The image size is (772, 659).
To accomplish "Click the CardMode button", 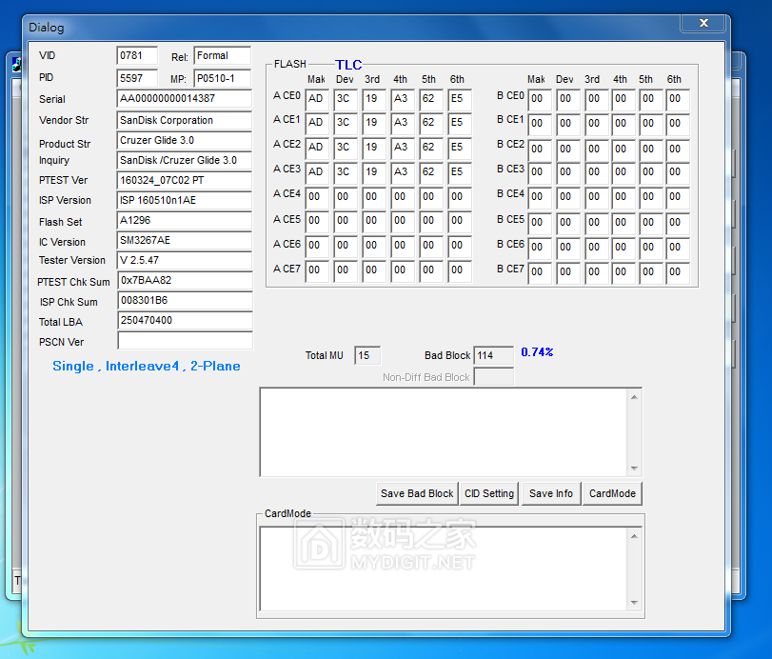I will pyautogui.click(x=612, y=493).
